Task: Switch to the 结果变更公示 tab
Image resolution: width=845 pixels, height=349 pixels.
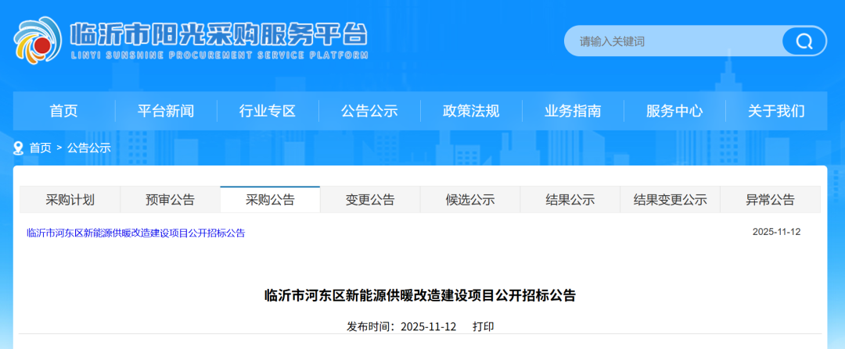Action: [670, 200]
